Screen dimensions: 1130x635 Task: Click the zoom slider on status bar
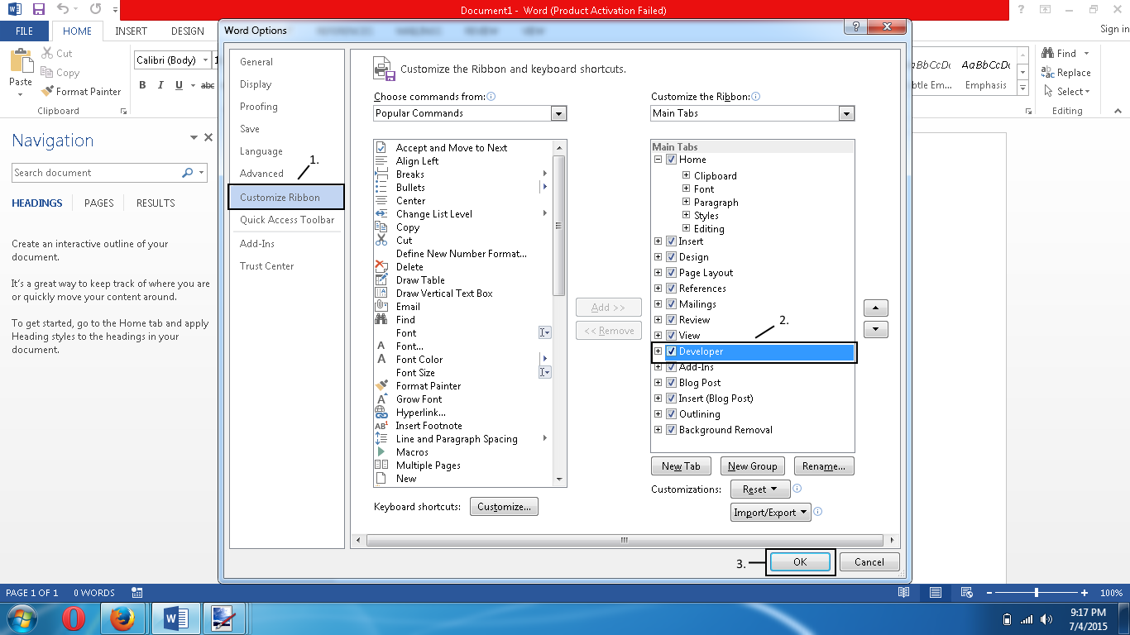click(x=1037, y=593)
